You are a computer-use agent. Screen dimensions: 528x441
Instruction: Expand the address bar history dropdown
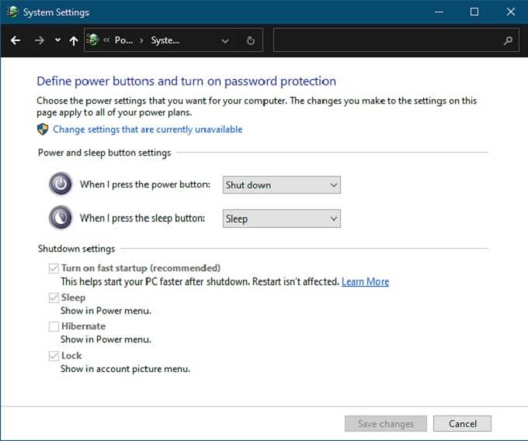pyautogui.click(x=225, y=40)
